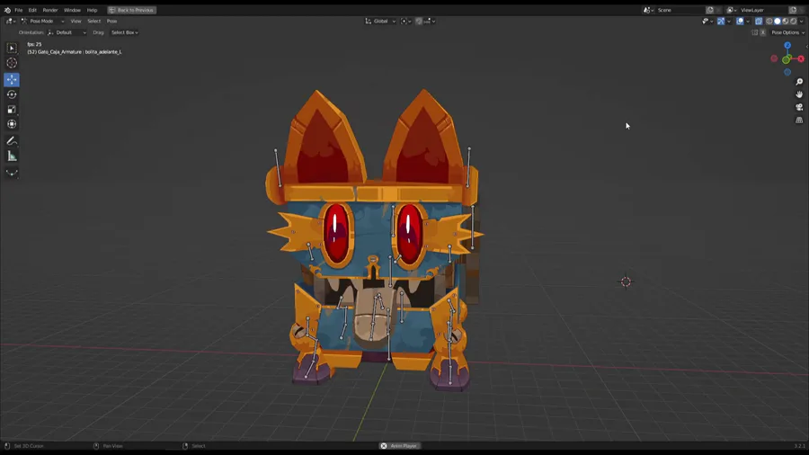Click the green Y axis gizmo handle
The image size is (809, 455).
(786, 60)
